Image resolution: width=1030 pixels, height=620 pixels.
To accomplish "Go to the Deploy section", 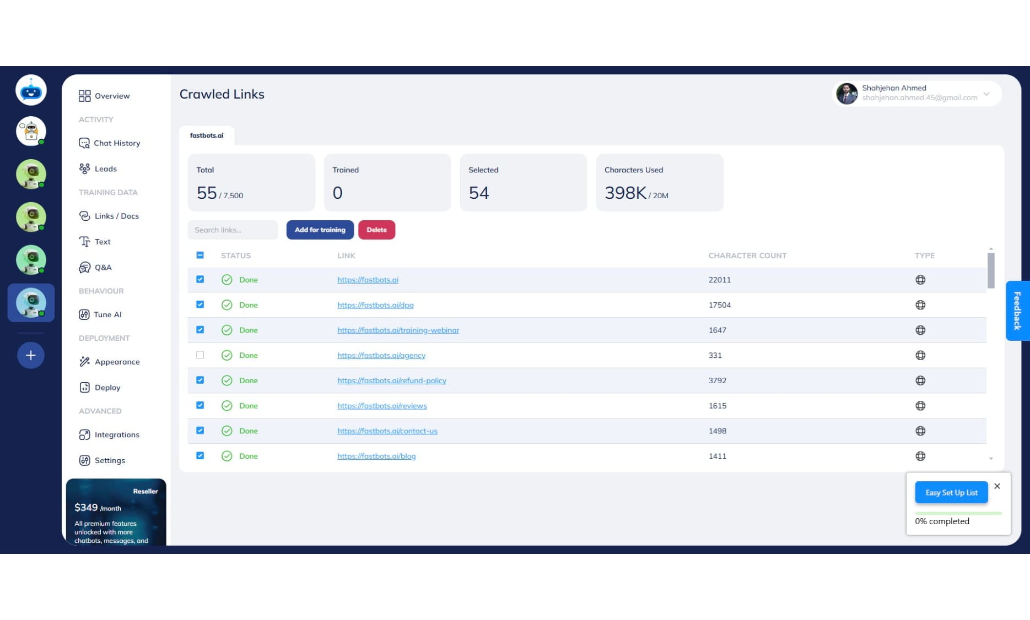I will (x=107, y=387).
